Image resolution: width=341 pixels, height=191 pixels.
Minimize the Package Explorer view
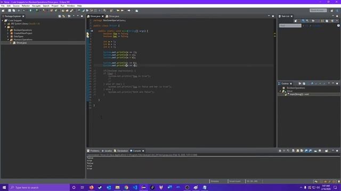coord(78,16)
